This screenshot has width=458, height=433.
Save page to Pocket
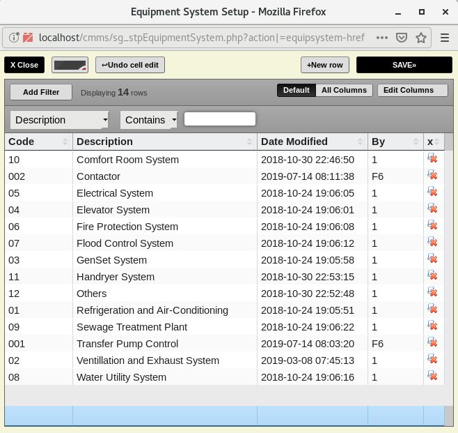[x=402, y=38]
